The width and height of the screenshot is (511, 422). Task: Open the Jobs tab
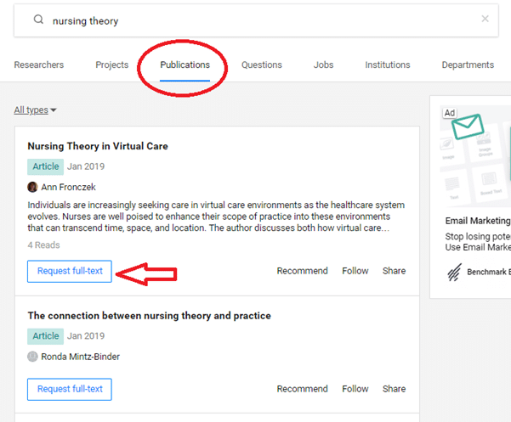tap(323, 65)
